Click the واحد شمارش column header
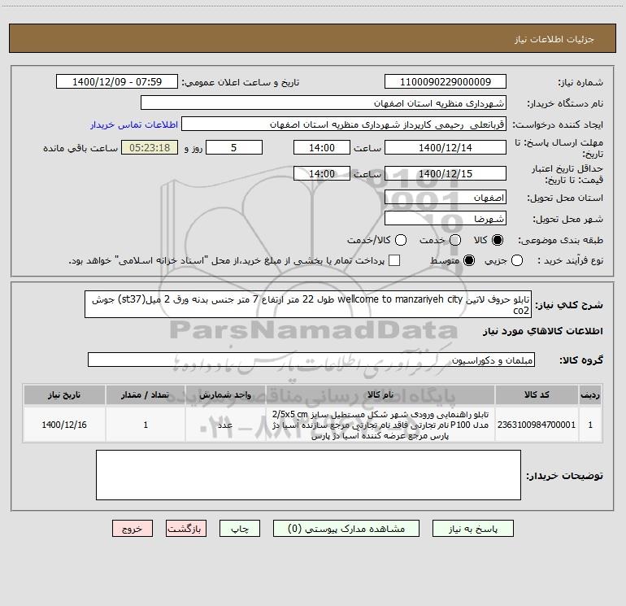Image resolution: width=626 pixels, height=606 pixels. [225, 395]
